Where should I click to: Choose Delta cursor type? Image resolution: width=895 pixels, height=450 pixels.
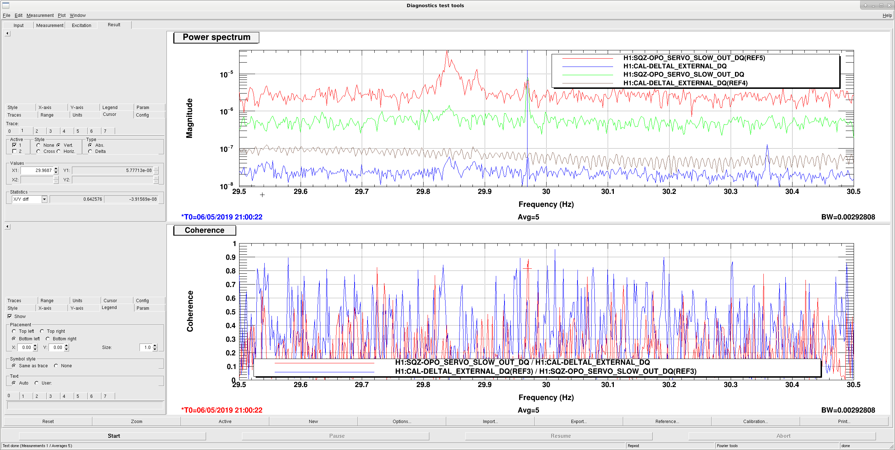point(90,151)
